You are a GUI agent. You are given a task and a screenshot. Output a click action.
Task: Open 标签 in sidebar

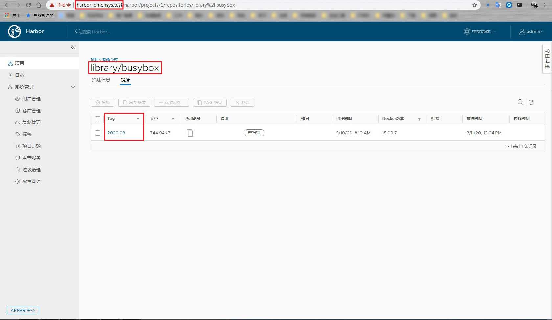tap(27, 134)
